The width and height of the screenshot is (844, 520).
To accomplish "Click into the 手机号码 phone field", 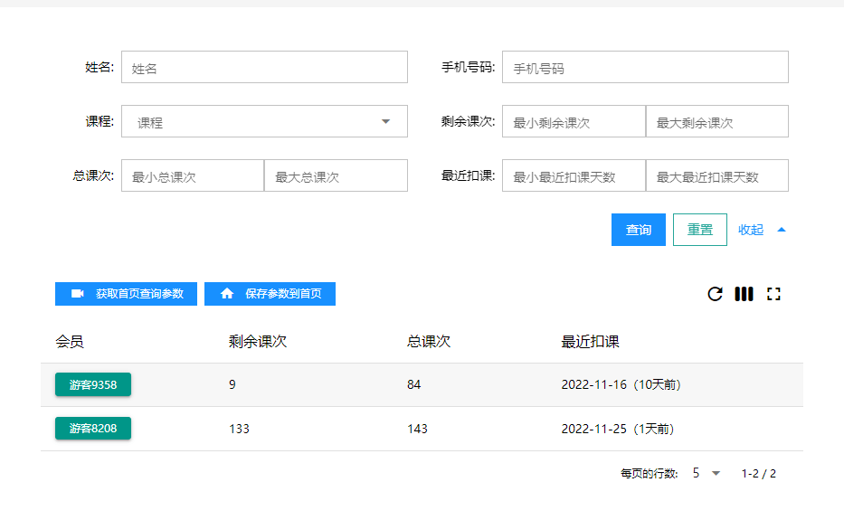I will (x=645, y=68).
